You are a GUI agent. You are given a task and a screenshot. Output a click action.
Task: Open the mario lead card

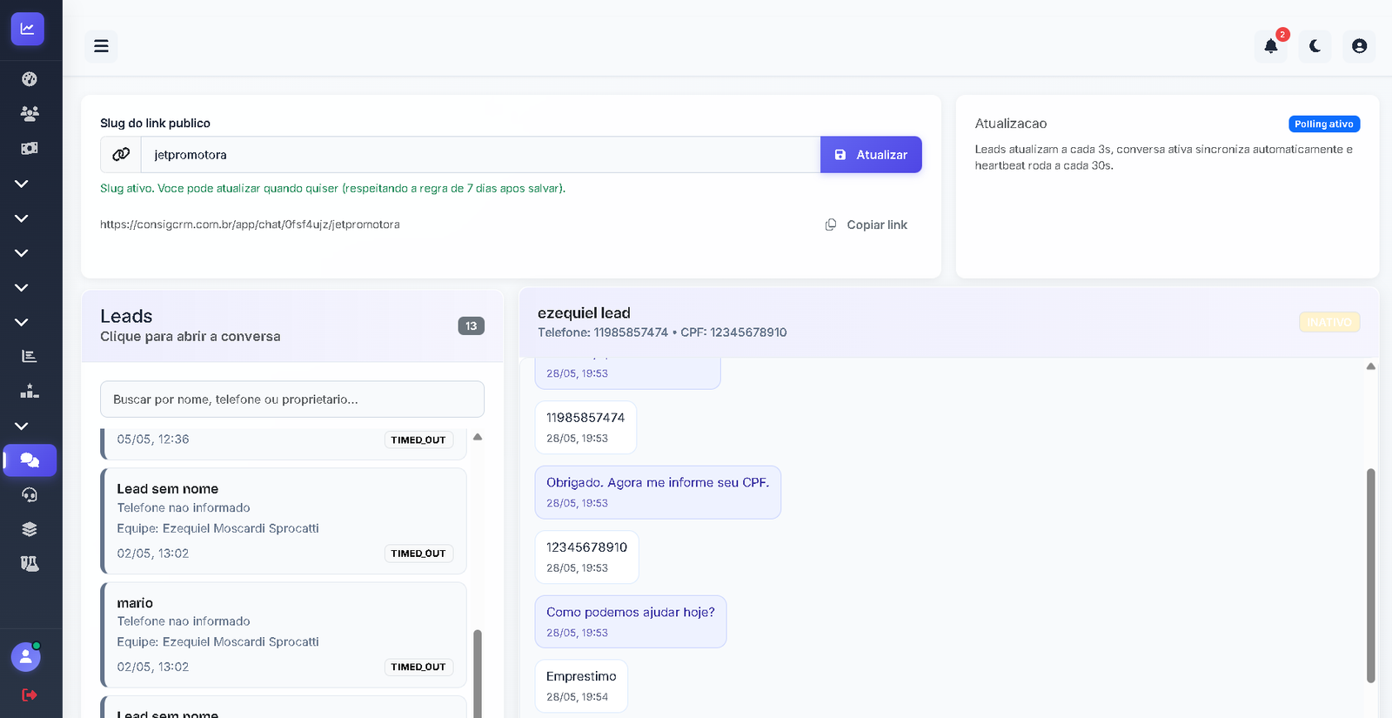point(284,635)
